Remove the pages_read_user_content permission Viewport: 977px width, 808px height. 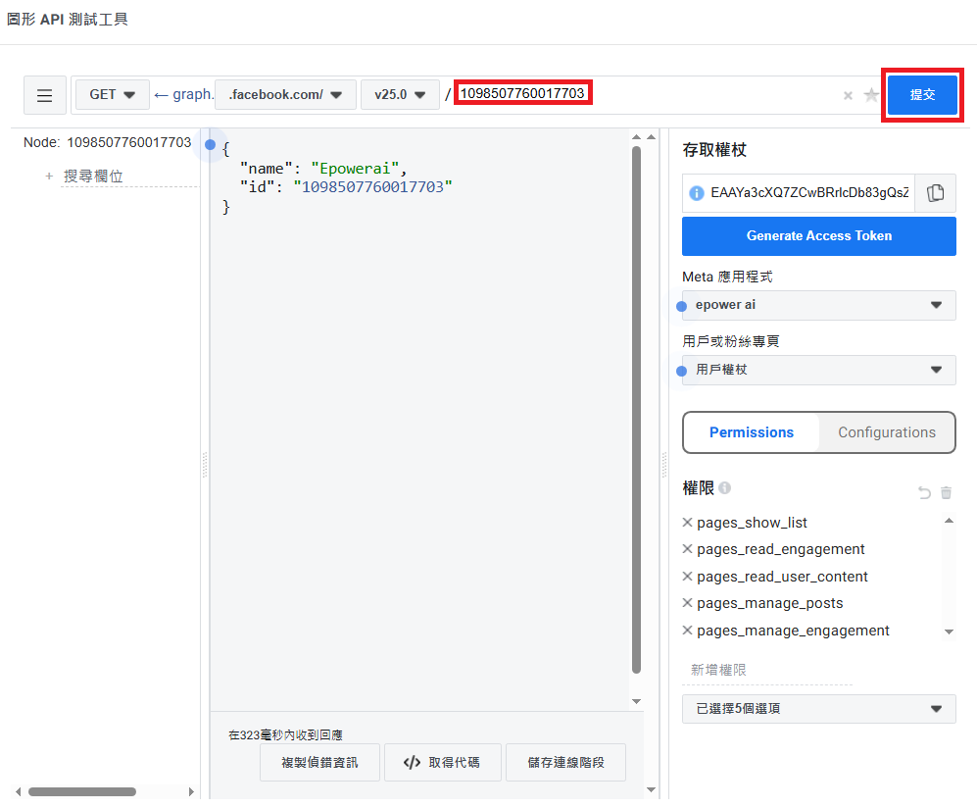(x=687, y=577)
